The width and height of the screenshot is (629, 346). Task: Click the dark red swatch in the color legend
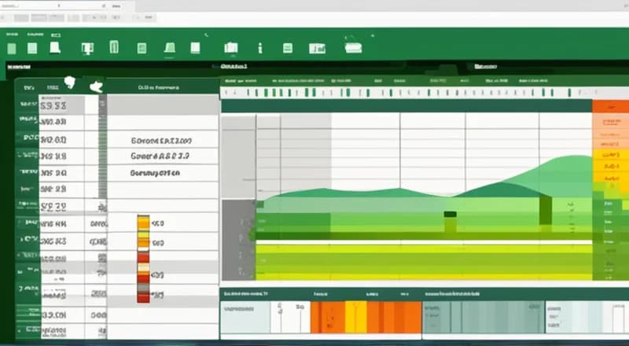pos(142,296)
